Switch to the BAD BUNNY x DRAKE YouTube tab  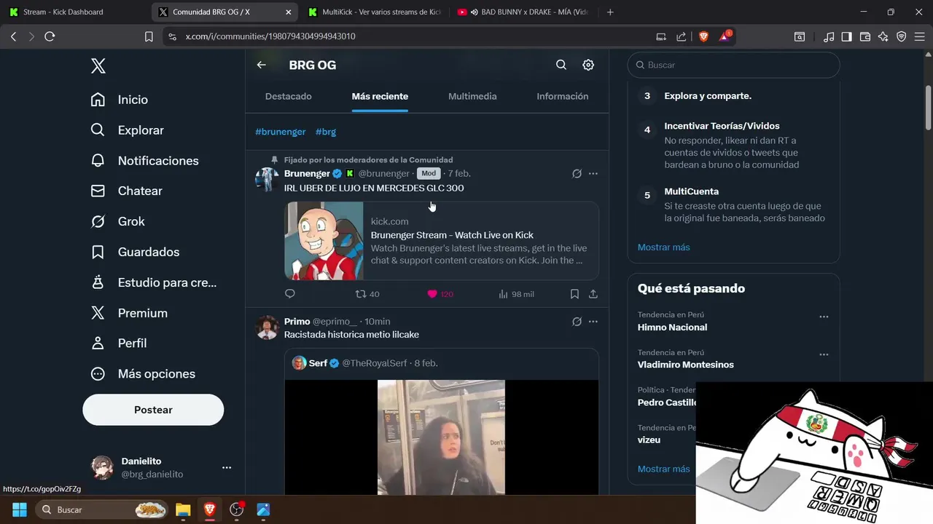tap(523, 12)
